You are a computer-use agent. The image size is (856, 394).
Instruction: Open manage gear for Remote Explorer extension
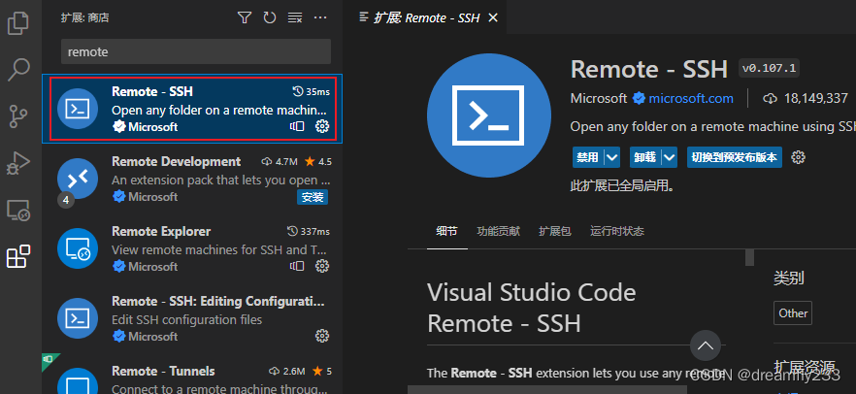(x=322, y=266)
